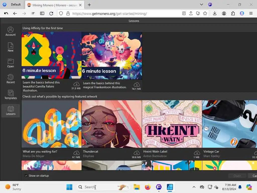Image resolution: width=257 pixels, height=193 pixels.
Task: Open Affinity Designer from taskbar
Action: (x=170, y=187)
